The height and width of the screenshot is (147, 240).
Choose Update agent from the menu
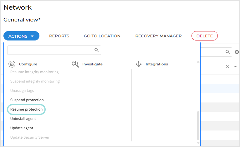pyautogui.click(x=22, y=128)
